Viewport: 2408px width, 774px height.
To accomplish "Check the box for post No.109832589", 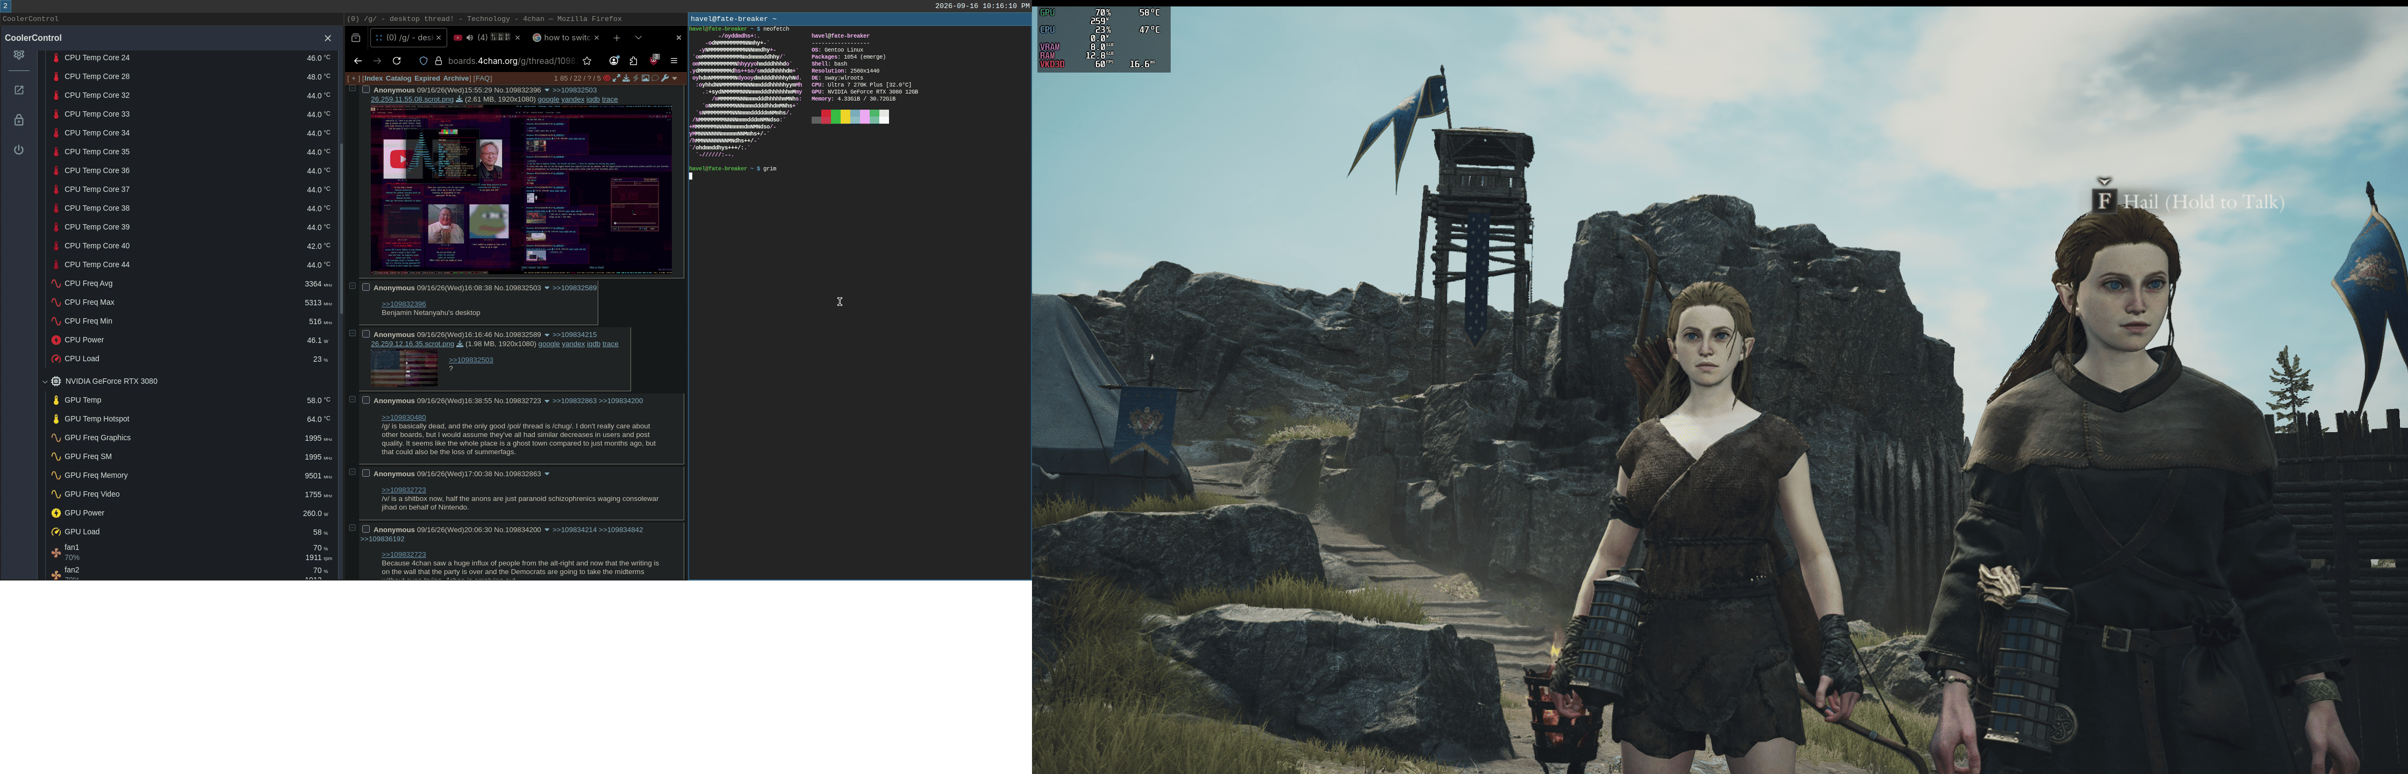I will [x=365, y=334].
